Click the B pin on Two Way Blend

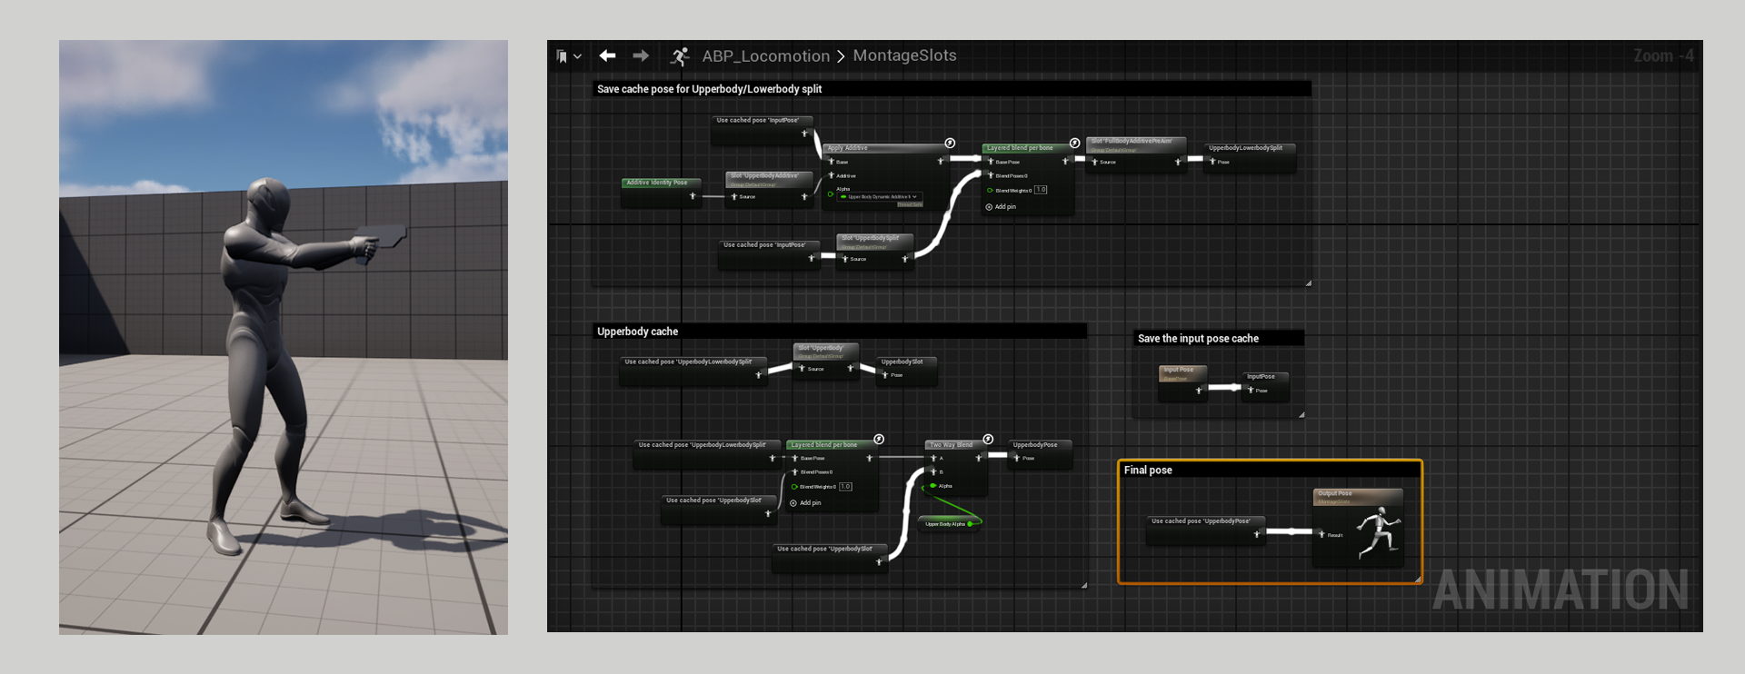933,471
